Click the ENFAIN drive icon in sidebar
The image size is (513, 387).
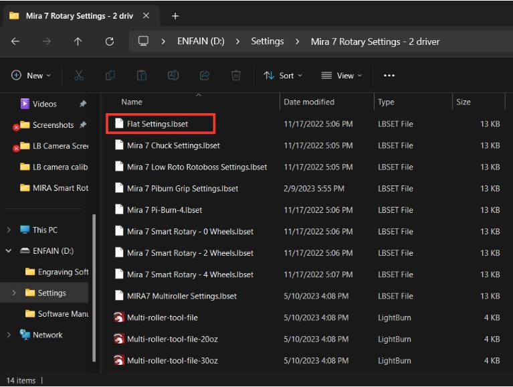pyautogui.click(x=25, y=251)
